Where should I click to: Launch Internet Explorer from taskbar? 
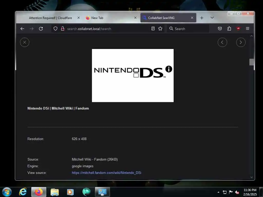pyautogui.click(x=23, y=192)
